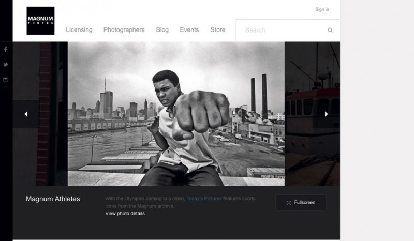Click the magnifying glass search icon
414x241 pixels.
[x=330, y=31]
